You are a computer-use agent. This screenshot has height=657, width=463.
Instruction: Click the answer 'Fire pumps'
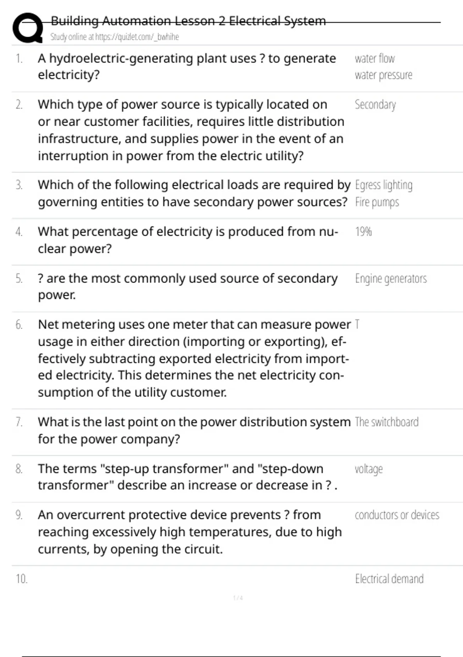tap(377, 202)
